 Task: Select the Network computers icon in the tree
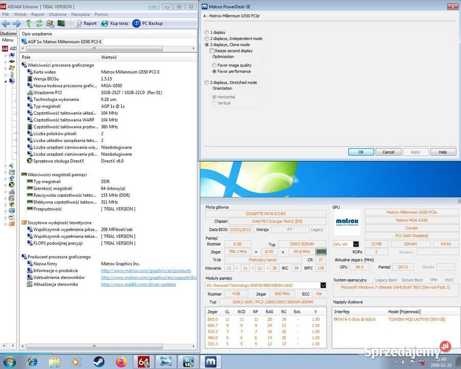click(12, 178)
